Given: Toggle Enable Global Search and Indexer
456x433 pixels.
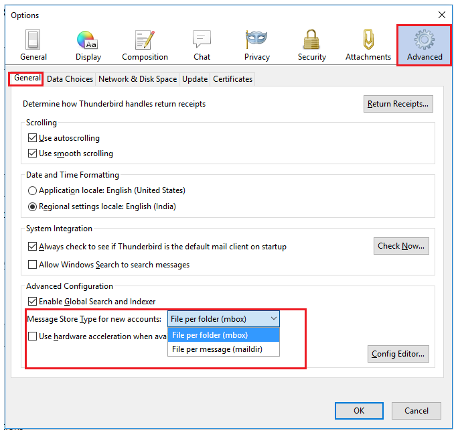Looking at the screenshot, I should click(32, 301).
